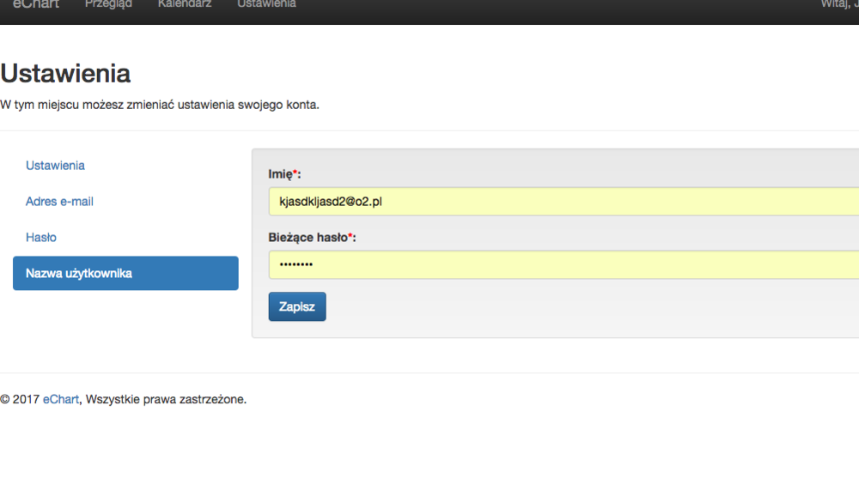Click the Imię field label
This screenshot has width=859, height=478.
[280, 175]
